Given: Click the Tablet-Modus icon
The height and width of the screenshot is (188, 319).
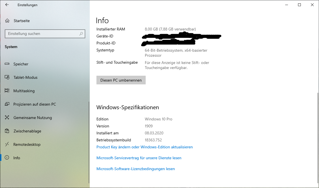Looking at the screenshot, I should click(7, 77).
